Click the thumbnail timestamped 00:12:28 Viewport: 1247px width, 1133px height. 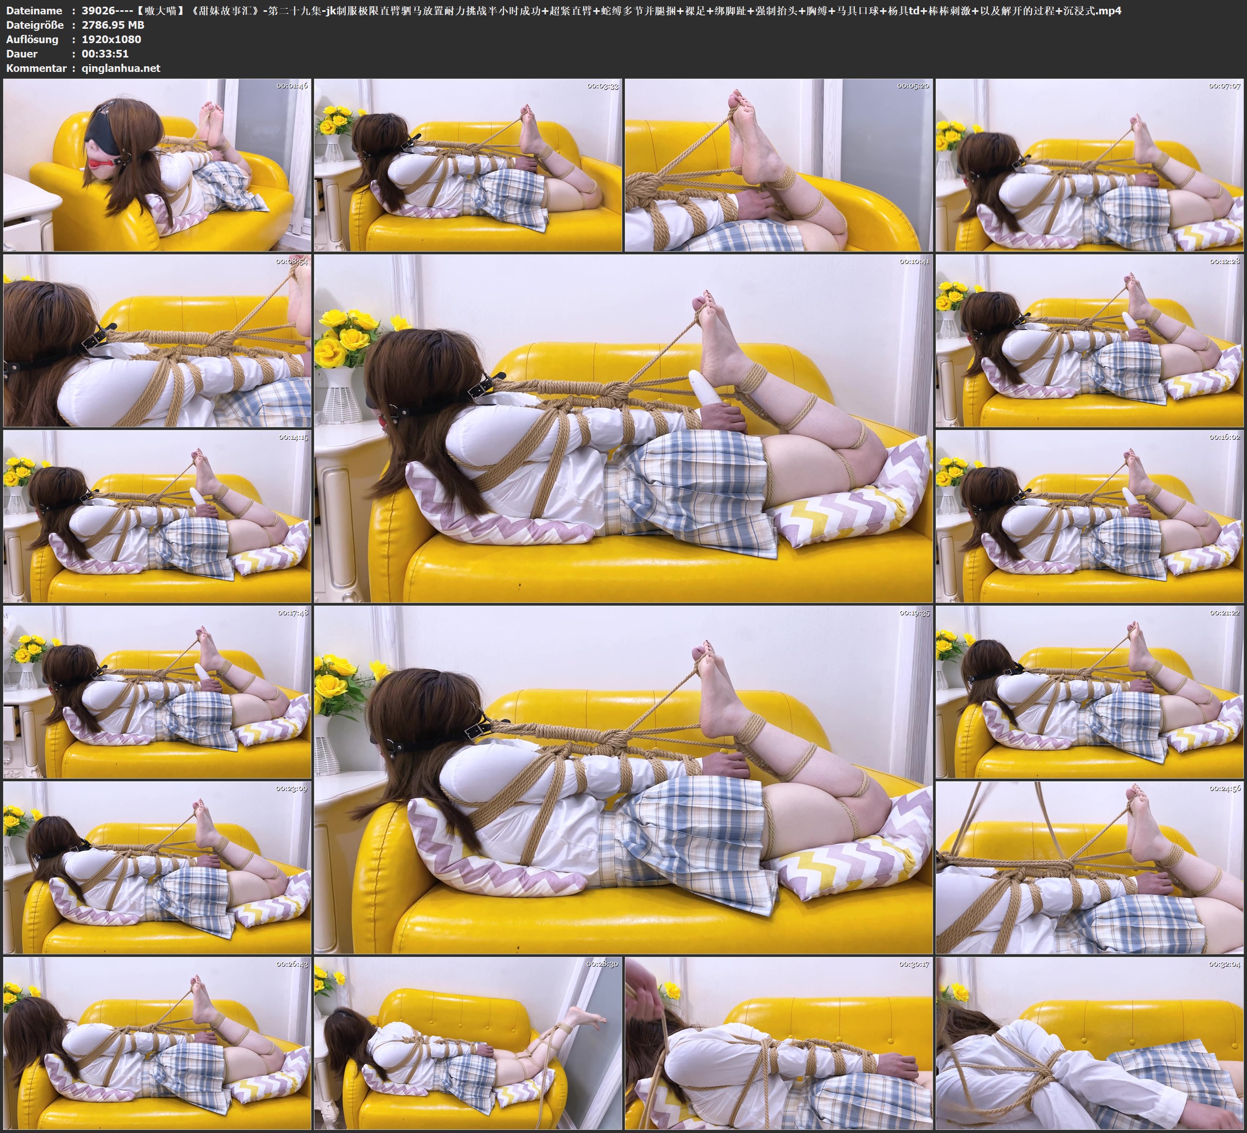(1089, 341)
